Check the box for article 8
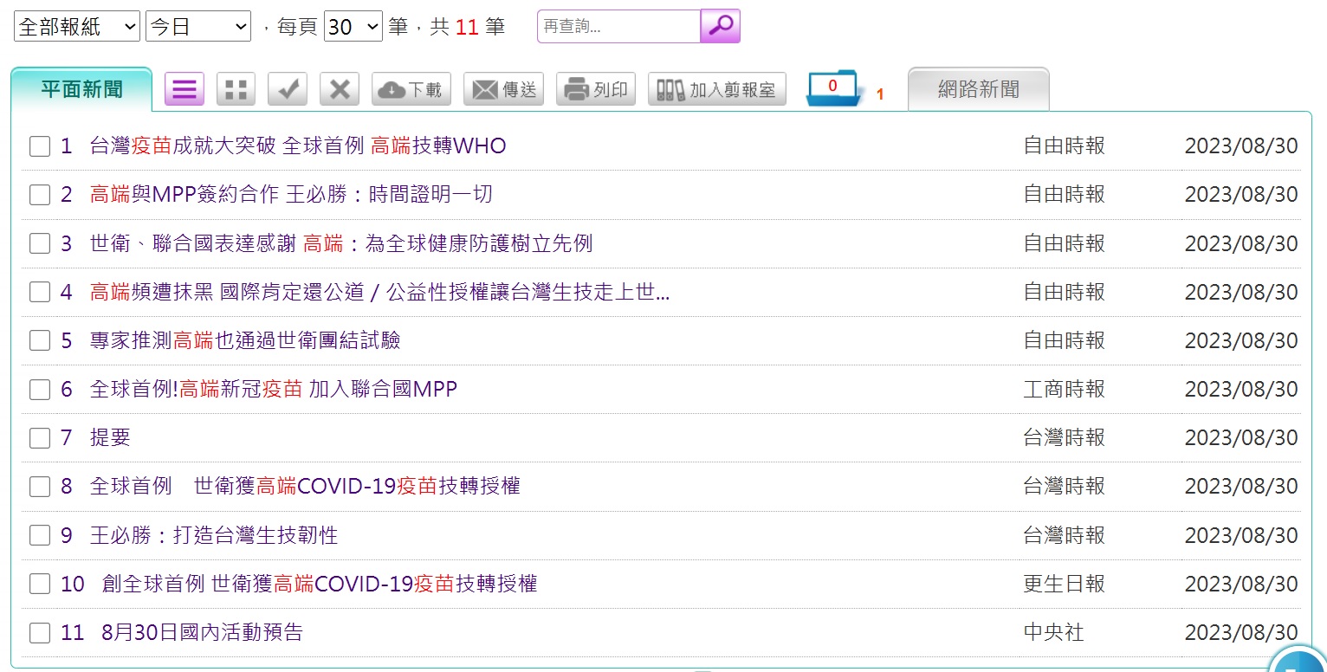Image resolution: width=1327 pixels, height=672 pixels. pos(40,487)
